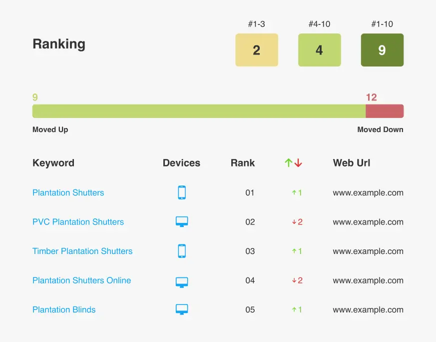The width and height of the screenshot is (436, 342).
Task: Click www.example.com in PVC Plantation Shutters row
Action: (x=368, y=222)
